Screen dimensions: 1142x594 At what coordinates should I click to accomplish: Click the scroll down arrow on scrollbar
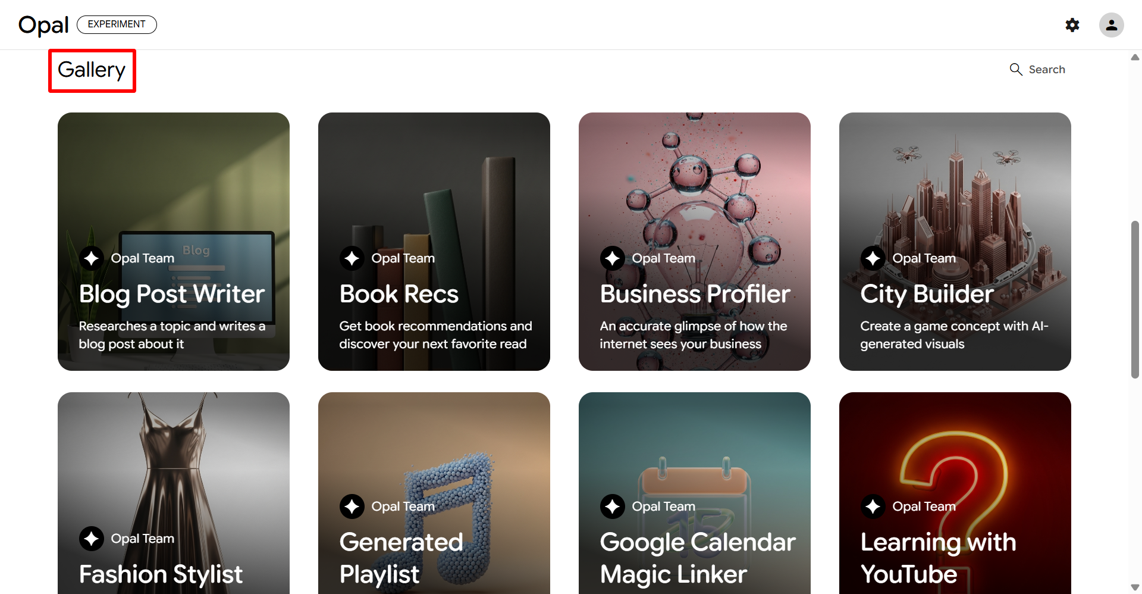click(1135, 587)
